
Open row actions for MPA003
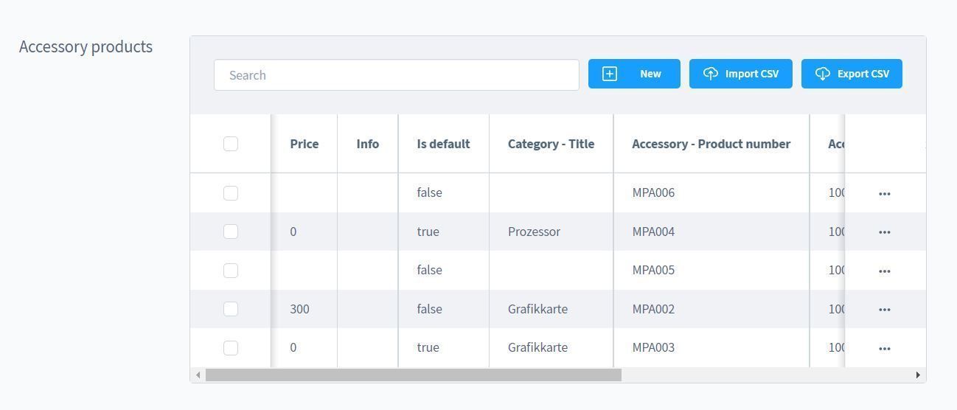pos(884,349)
